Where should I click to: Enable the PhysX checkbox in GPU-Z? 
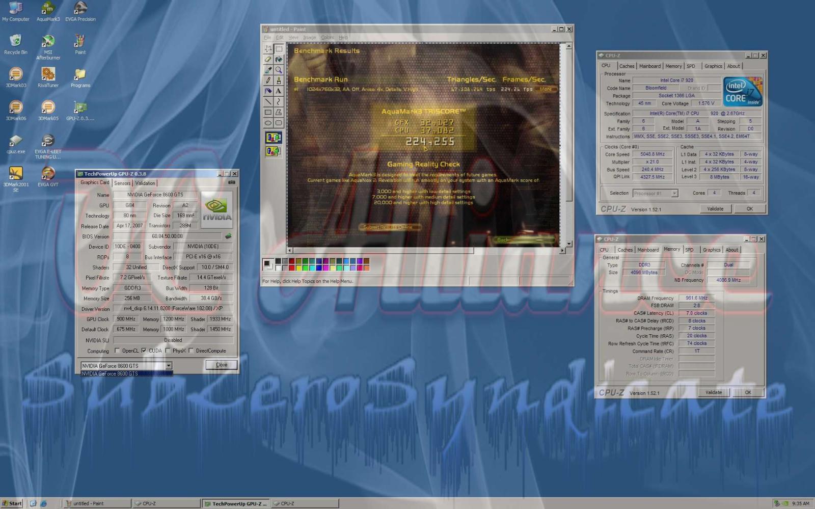pyautogui.click(x=168, y=351)
